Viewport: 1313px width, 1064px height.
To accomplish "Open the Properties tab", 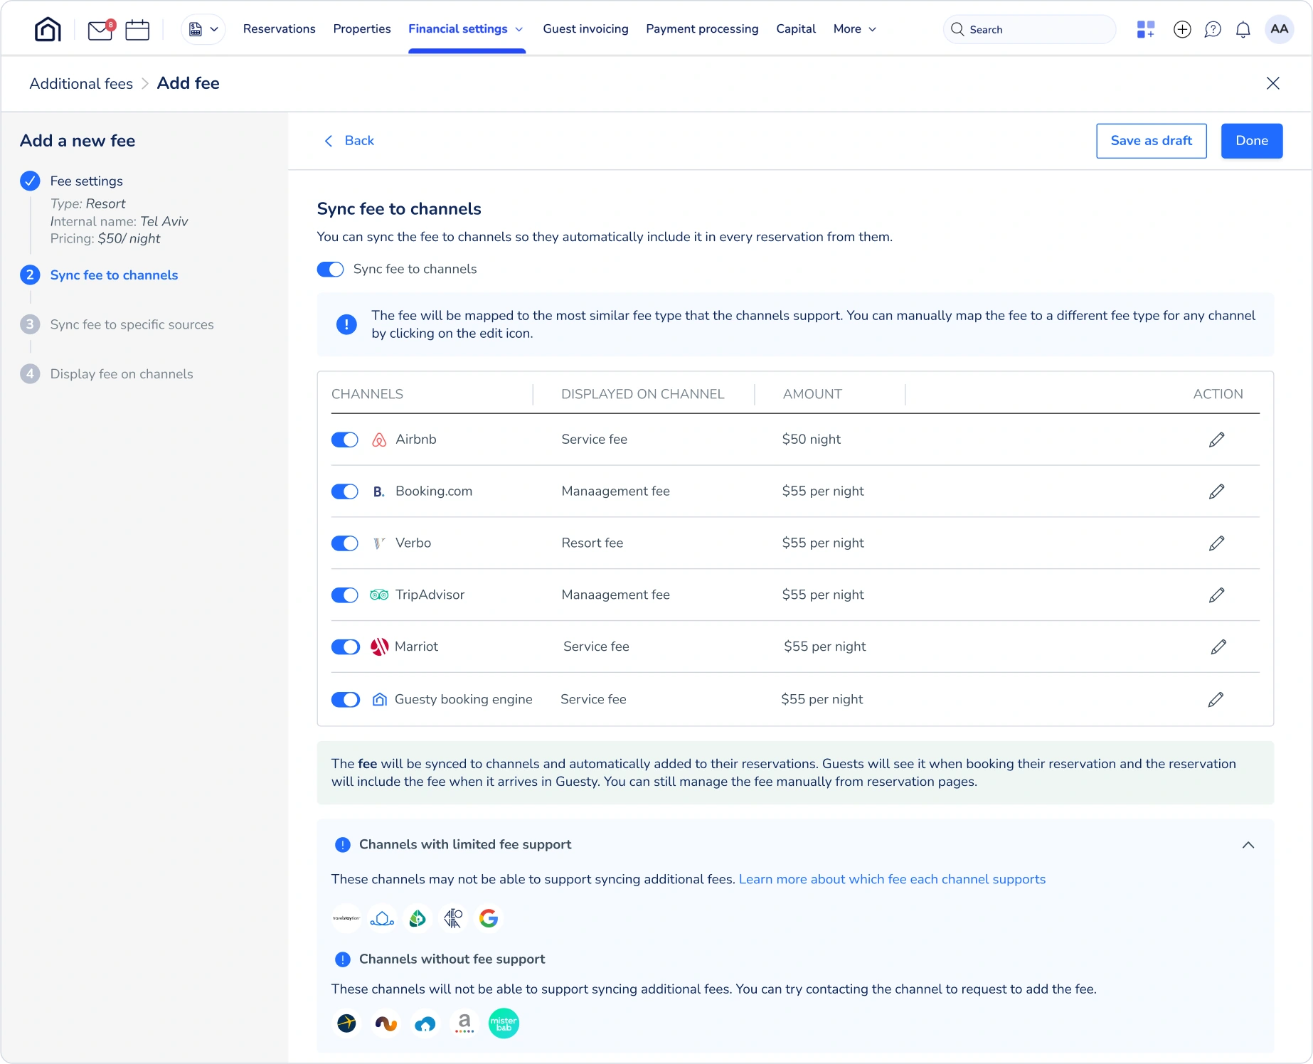I will [362, 29].
